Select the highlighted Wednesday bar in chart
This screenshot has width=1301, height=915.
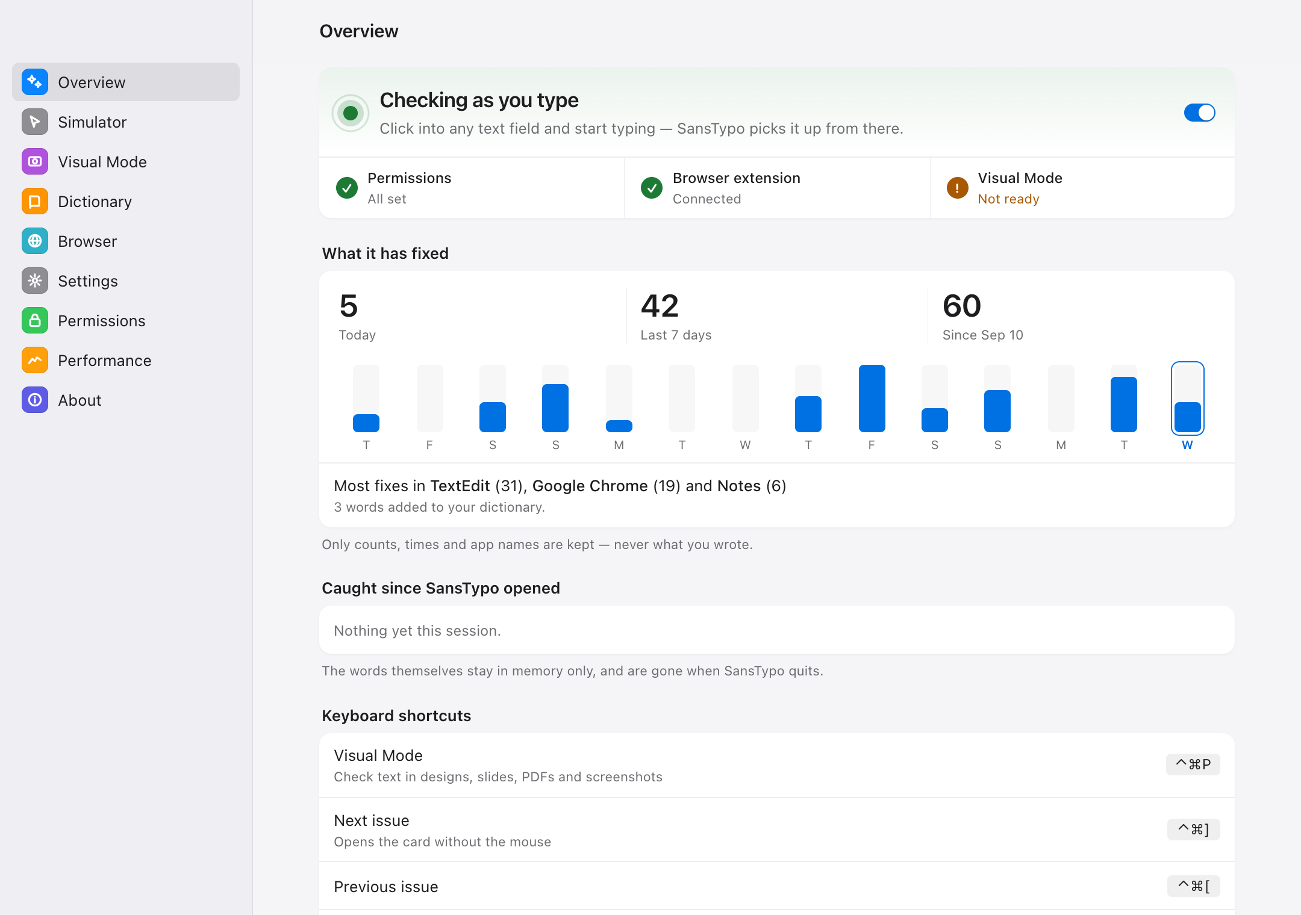click(1187, 398)
